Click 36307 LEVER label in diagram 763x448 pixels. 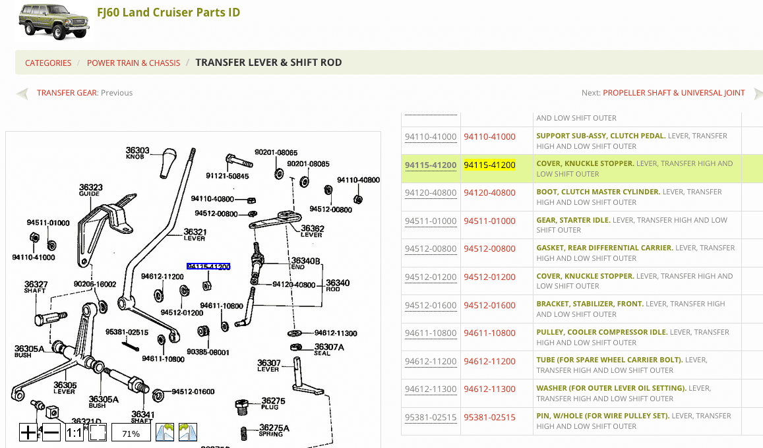(x=268, y=366)
